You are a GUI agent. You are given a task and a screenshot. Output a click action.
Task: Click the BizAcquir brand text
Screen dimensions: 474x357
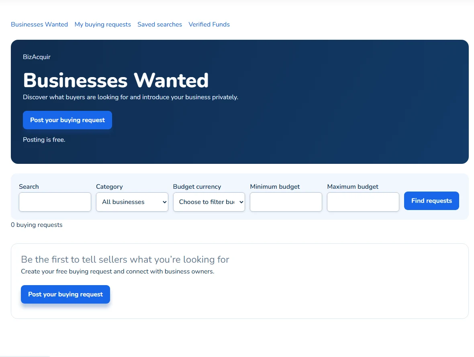(37, 57)
